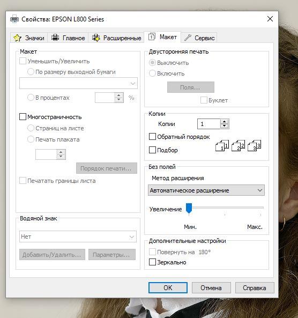Click the wrench icon on Сервис tab
This screenshot has width=298, height=318.
tap(188, 38)
